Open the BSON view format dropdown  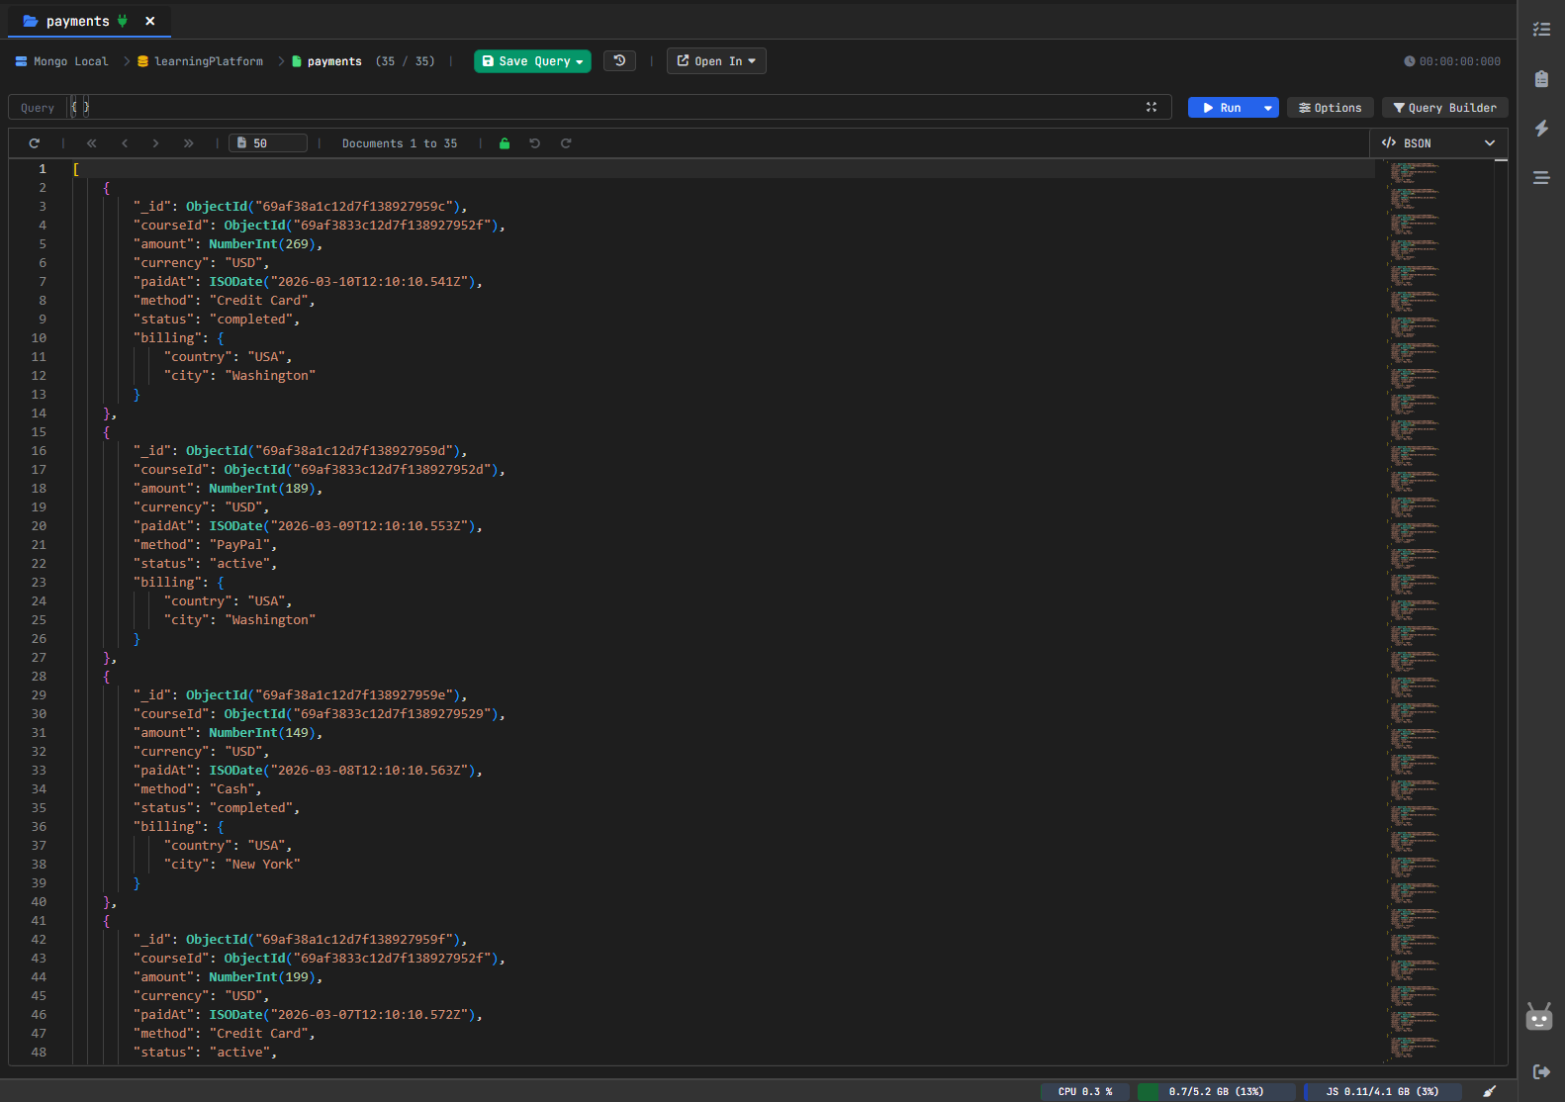[1439, 143]
